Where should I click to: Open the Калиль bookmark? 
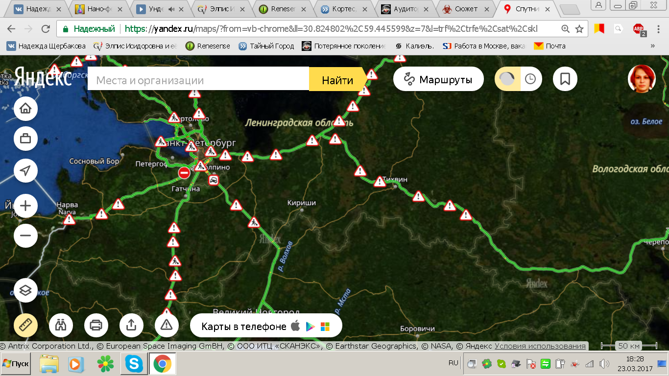click(x=414, y=46)
